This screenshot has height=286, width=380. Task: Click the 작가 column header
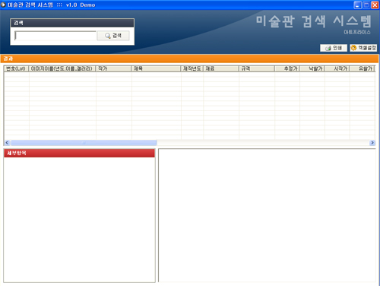pyautogui.click(x=113, y=68)
